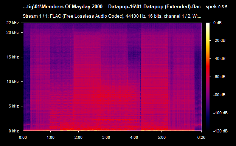This screenshot has height=146, width=236.
Task: Click the version number 0.8.5
Action: click(223, 7)
